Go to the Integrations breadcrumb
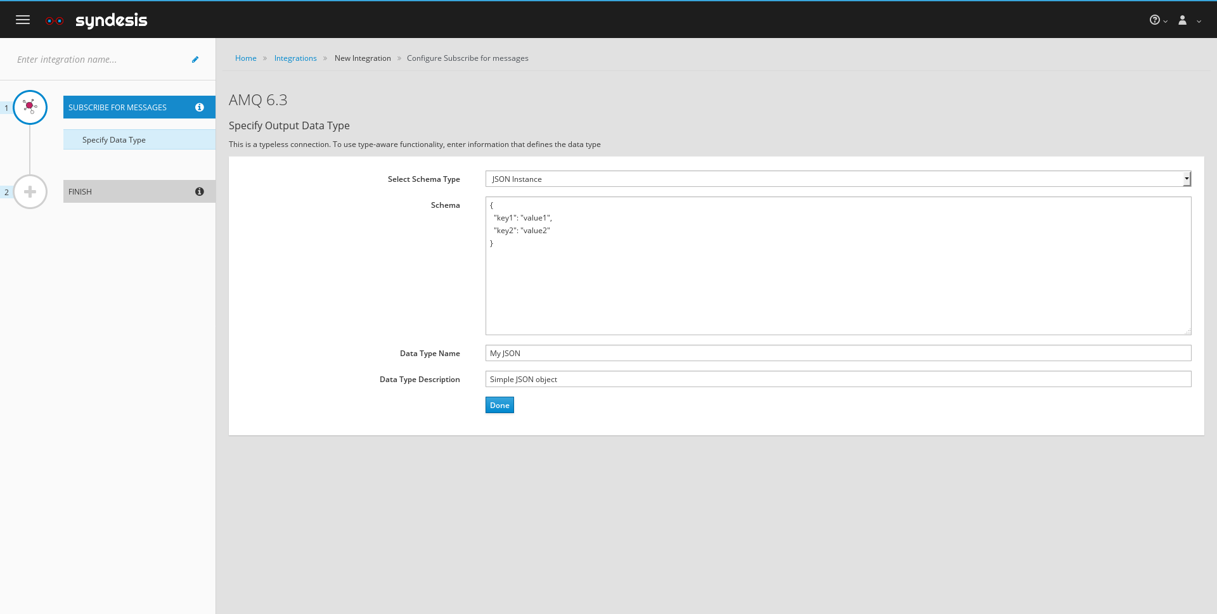 295,58
